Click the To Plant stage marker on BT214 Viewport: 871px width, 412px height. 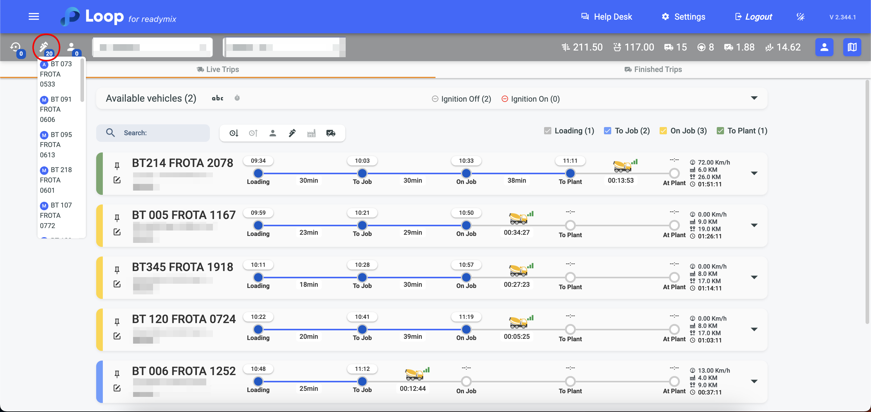click(x=570, y=174)
